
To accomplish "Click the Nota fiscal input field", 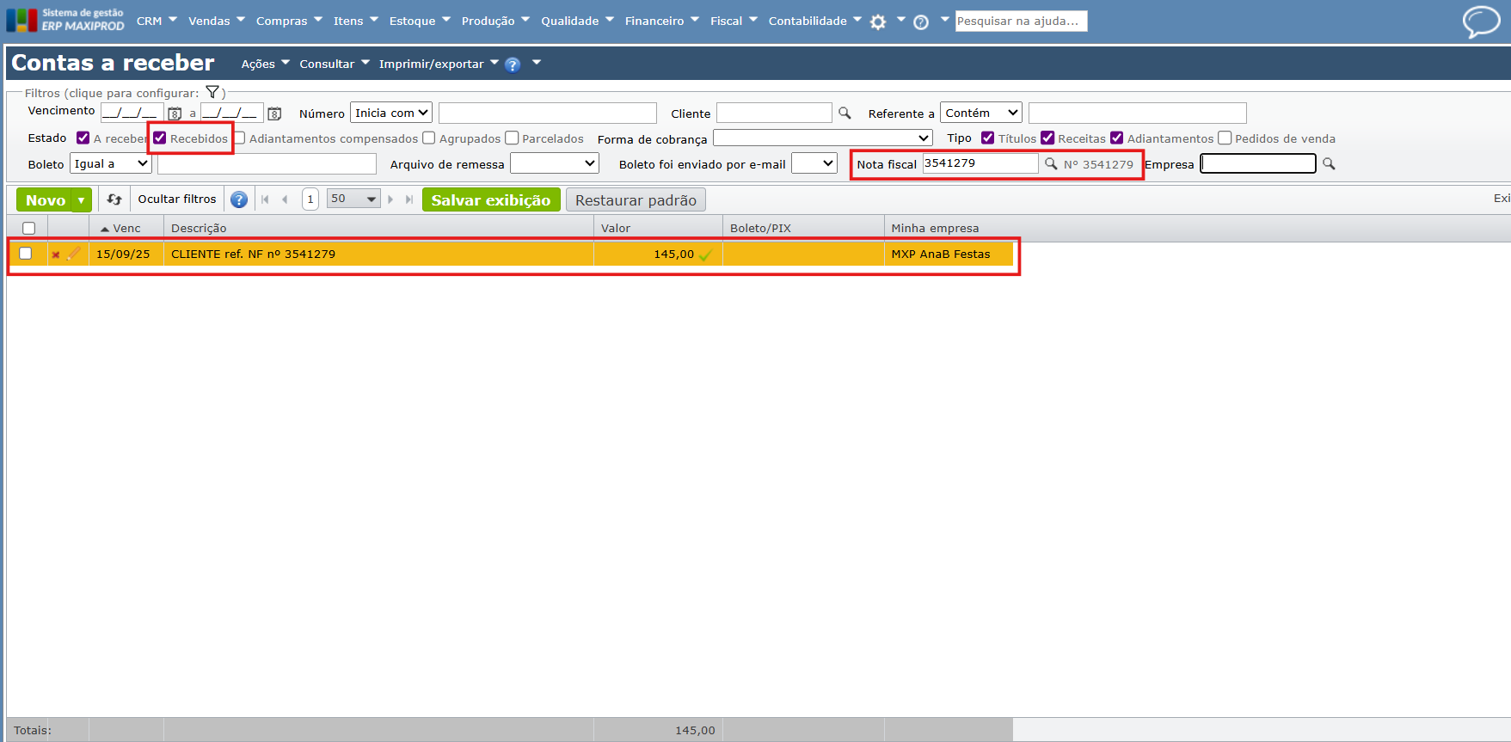I will [x=980, y=163].
